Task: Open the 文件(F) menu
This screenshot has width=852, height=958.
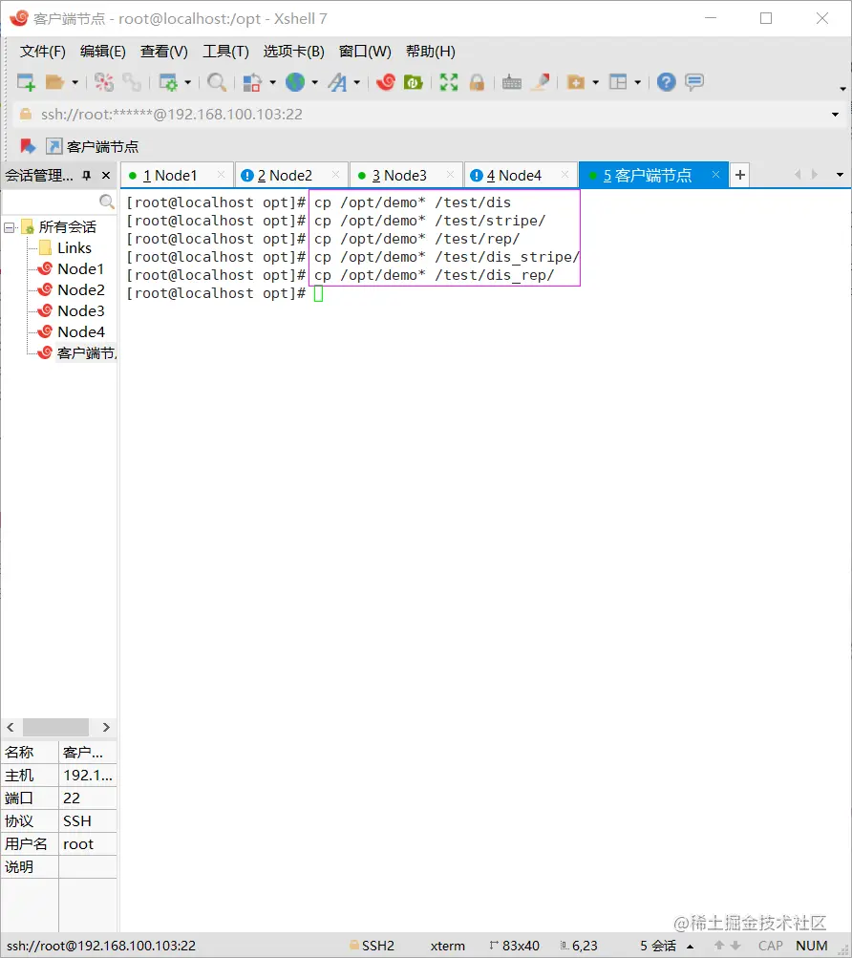Action: (42, 52)
